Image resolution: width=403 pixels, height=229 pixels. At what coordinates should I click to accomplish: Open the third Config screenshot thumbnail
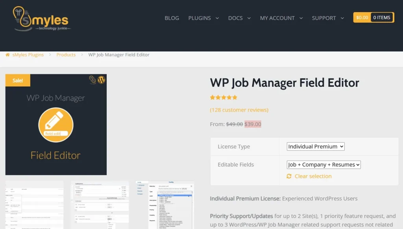165,204
